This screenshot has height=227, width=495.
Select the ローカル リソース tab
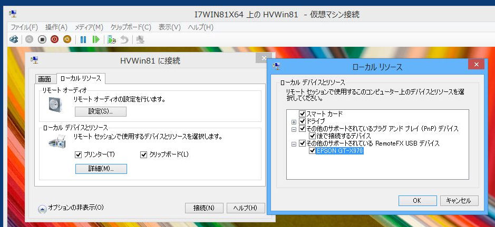81,78
